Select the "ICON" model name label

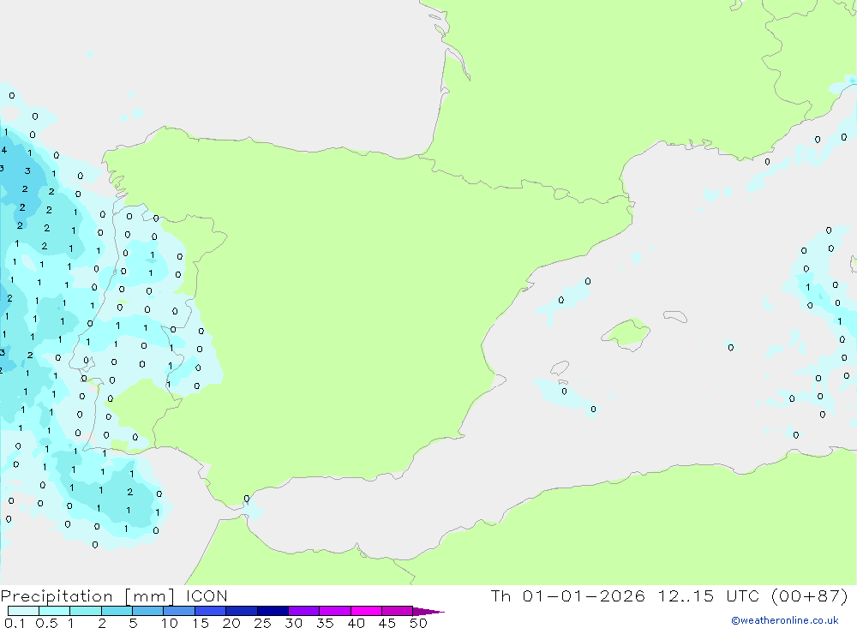[x=207, y=595]
